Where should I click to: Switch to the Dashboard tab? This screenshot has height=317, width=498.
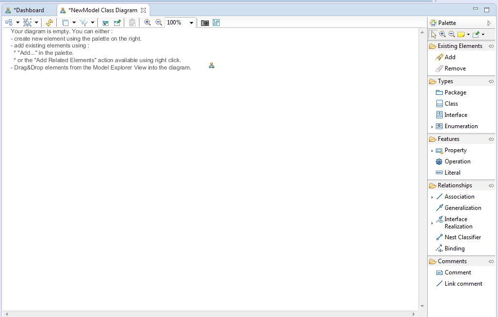tap(29, 10)
